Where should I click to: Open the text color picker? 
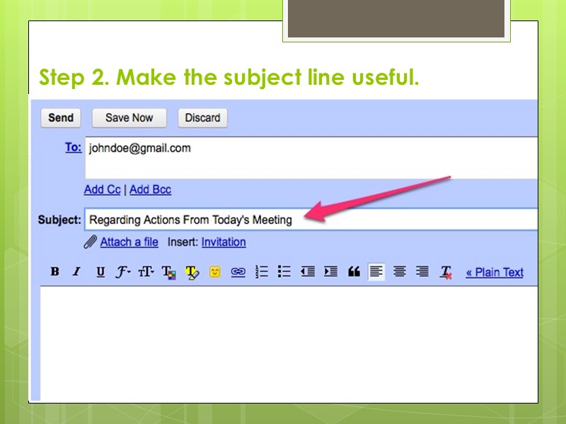point(169,271)
